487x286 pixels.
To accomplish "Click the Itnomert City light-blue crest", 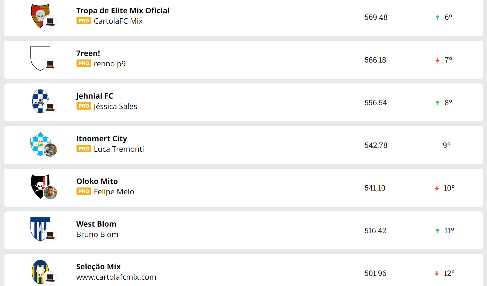I will pos(40,144).
